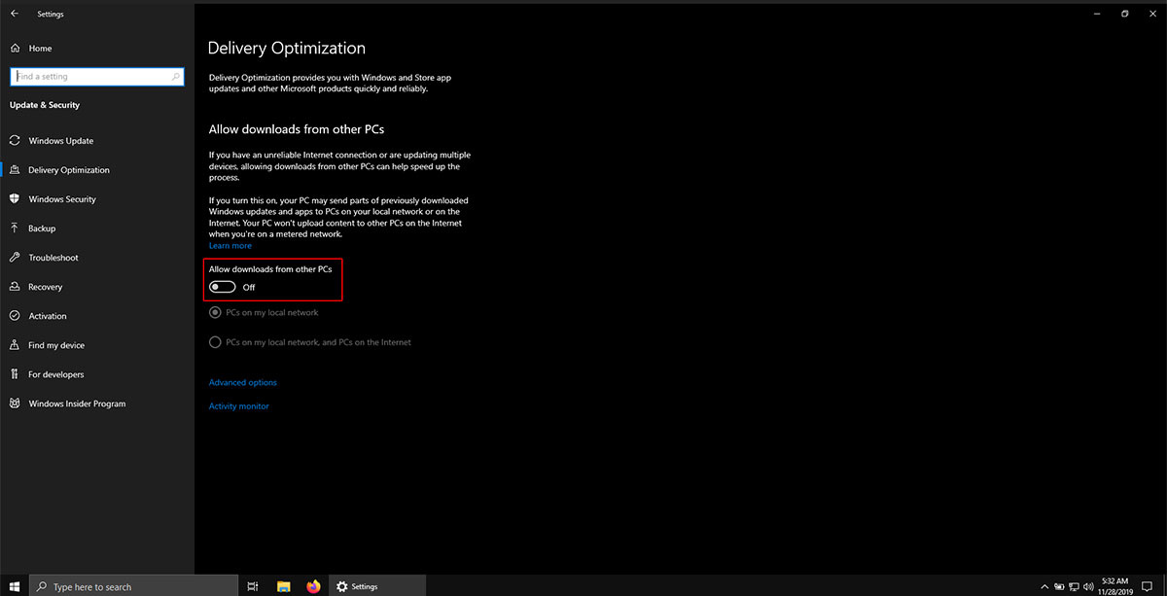
Task: Click the Windows Security shield icon
Action: coord(15,199)
